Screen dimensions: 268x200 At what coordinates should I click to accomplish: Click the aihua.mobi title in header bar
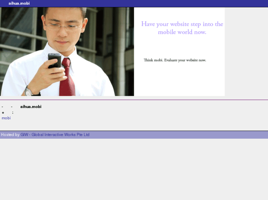click(19, 3)
